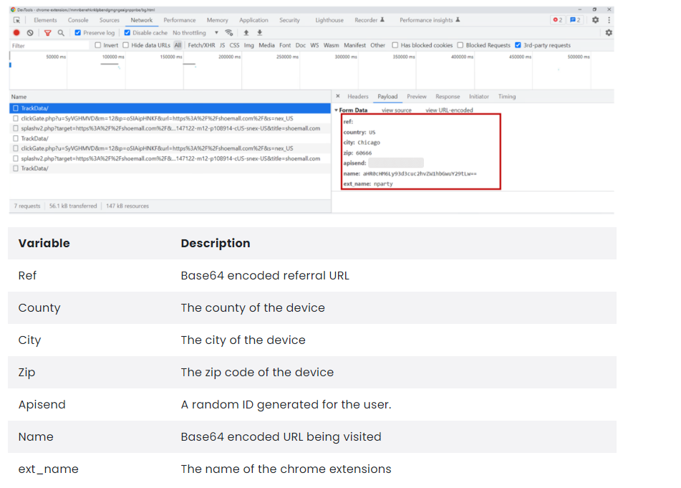The width and height of the screenshot is (681, 488).
Task: Switch to the Console tab
Action: click(x=78, y=20)
